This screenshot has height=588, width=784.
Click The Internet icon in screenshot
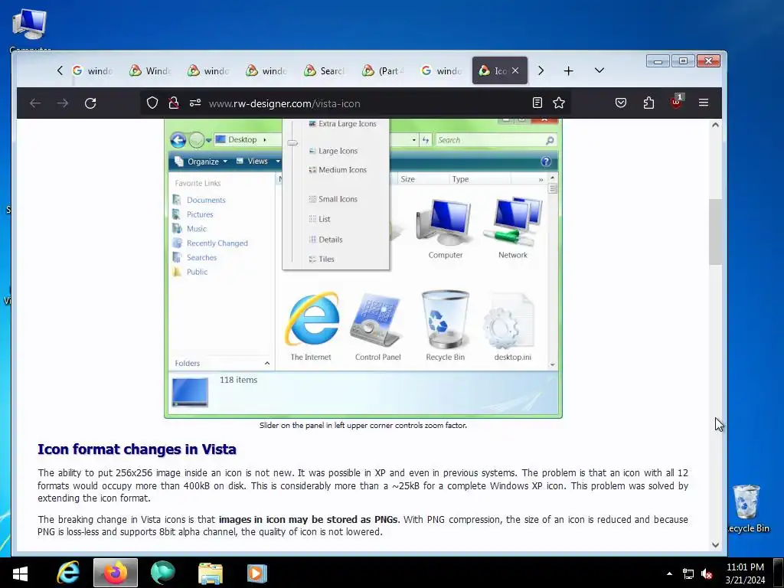pyautogui.click(x=311, y=325)
